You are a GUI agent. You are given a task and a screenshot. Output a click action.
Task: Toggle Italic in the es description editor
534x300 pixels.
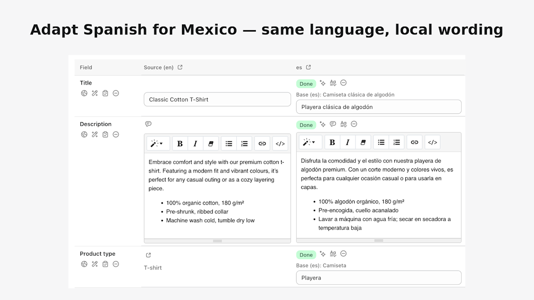pos(348,142)
